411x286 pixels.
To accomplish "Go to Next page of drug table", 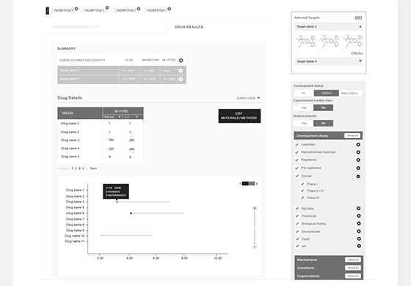I will pos(93,168).
